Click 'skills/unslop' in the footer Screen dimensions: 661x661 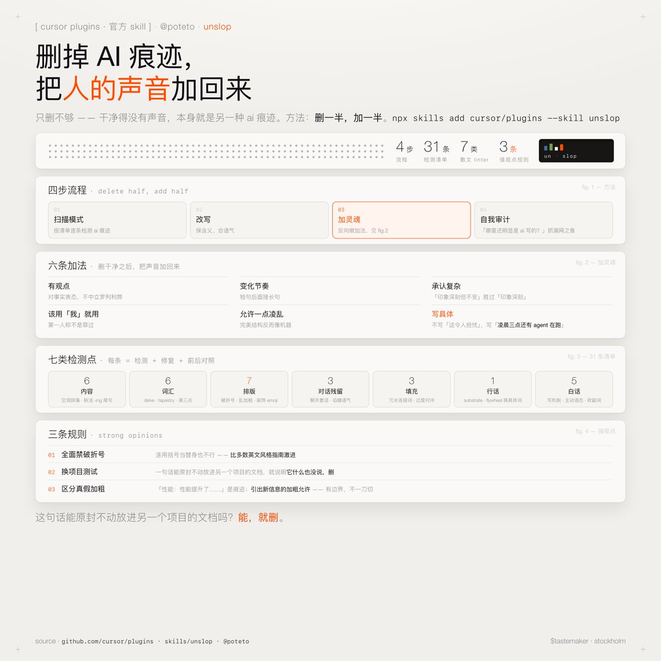click(x=188, y=641)
